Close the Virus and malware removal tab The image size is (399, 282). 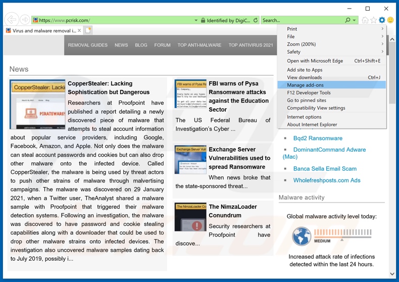click(x=79, y=30)
